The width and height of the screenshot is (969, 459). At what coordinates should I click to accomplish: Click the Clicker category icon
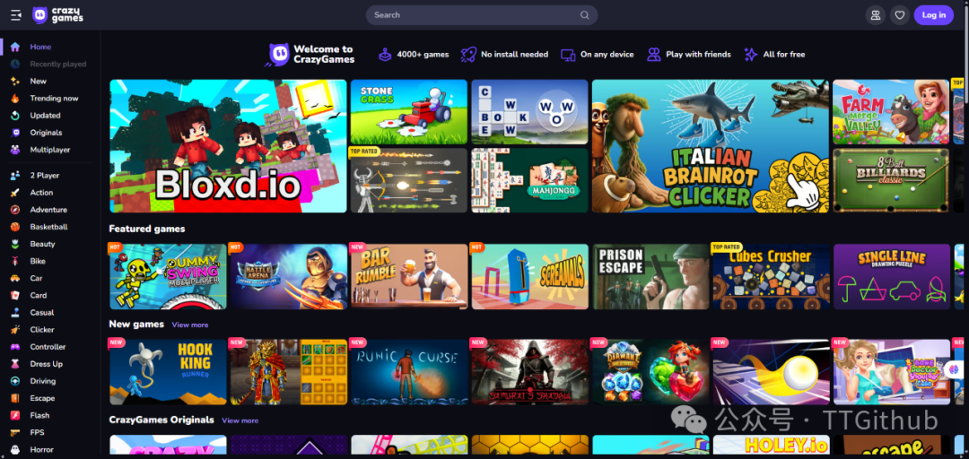[15, 330]
